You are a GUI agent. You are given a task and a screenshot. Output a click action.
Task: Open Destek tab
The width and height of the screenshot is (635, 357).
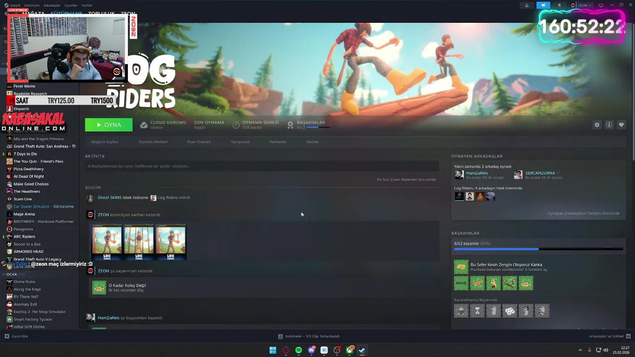(312, 142)
